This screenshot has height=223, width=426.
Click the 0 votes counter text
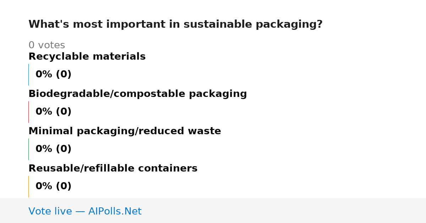[47, 45]
